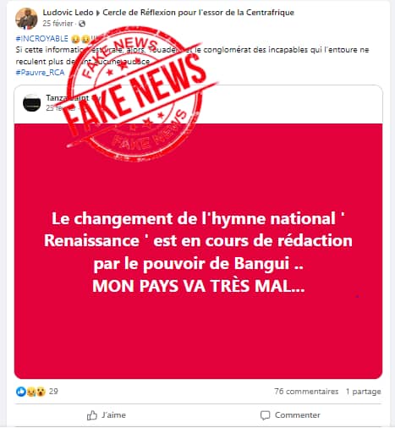Viewport: 395px width, 428px height.
Task: Click the arrow between author and group name
Action: [98, 13]
